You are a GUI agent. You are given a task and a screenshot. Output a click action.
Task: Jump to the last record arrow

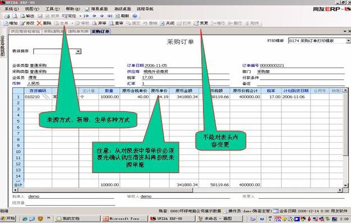coord(110,16)
